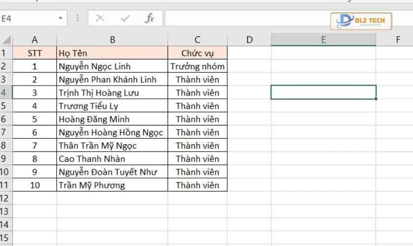
Task: Click the Chức vụ header cell
Action: click(198, 53)
